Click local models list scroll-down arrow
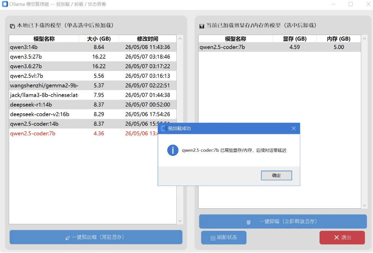Screen dimensions: 373x253 pos(180,221)
